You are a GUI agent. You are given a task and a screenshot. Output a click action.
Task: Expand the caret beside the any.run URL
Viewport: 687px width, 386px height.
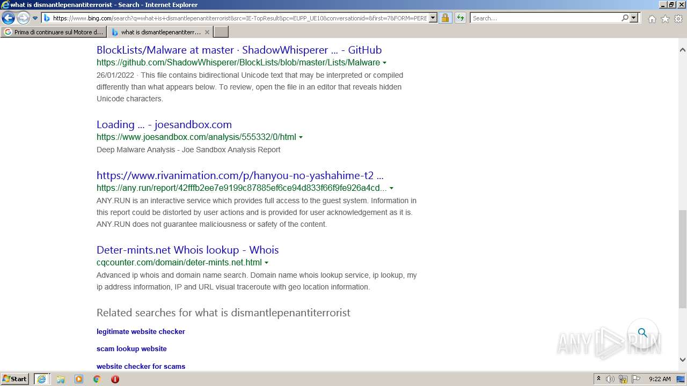point(391,189)
